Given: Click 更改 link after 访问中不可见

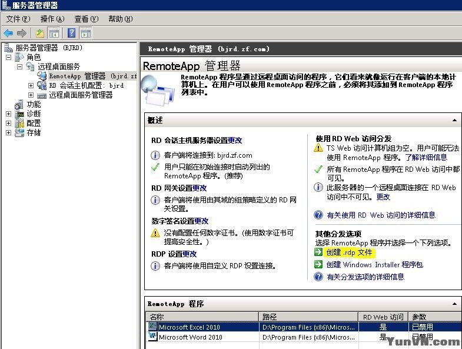Looking at the screenshot, I should tap(383, 197).
